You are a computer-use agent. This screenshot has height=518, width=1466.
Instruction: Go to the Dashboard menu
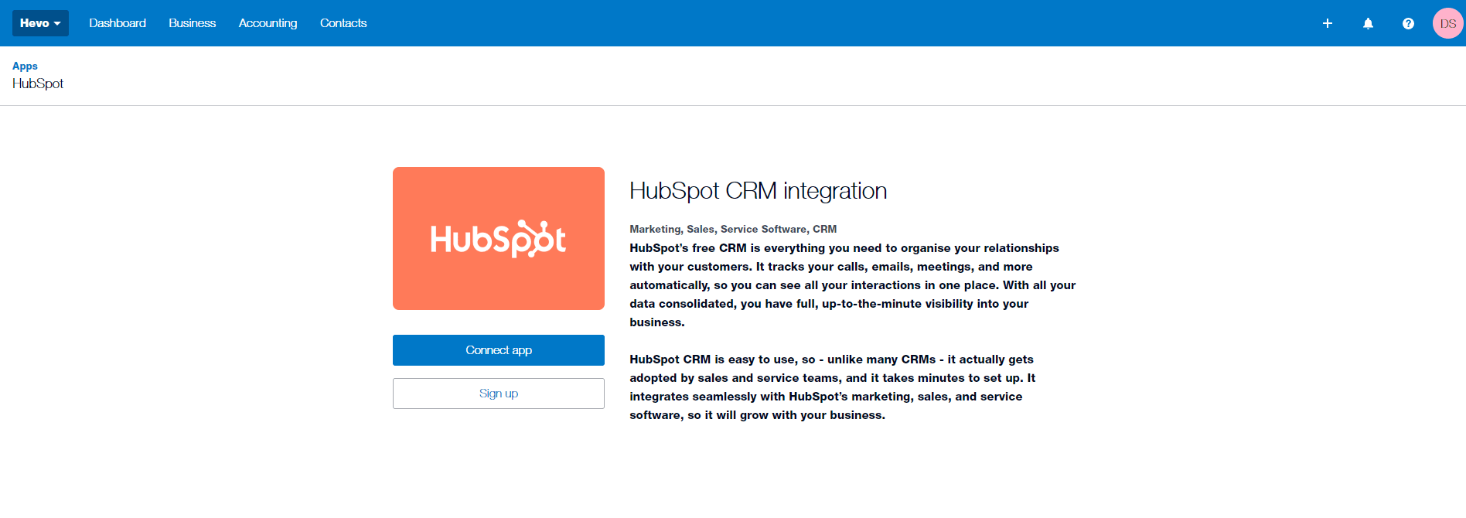pyautogui.click(x=118, y=23)
